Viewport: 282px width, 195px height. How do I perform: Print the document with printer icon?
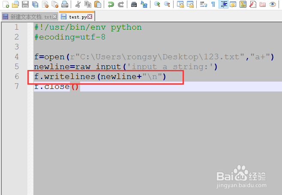(x=65, y=4)
